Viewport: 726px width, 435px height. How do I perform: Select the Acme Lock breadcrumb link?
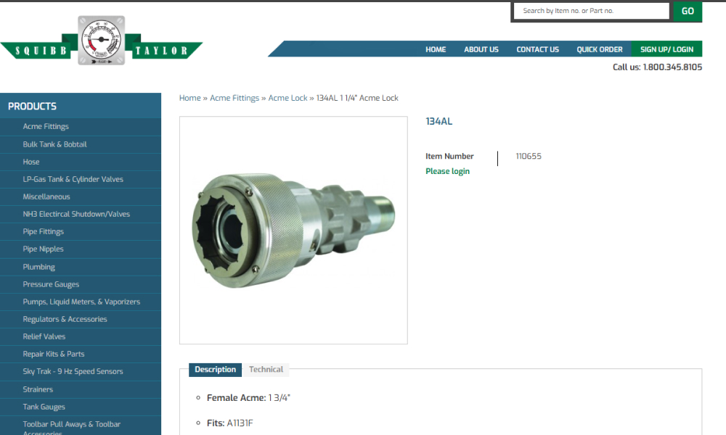pyautogui.click(x=288, y=98)
